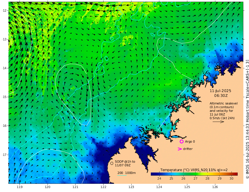The width and height of the screenshot is (249, 192).
Task: Click the longitude 121 axis label
Action: 76,187
